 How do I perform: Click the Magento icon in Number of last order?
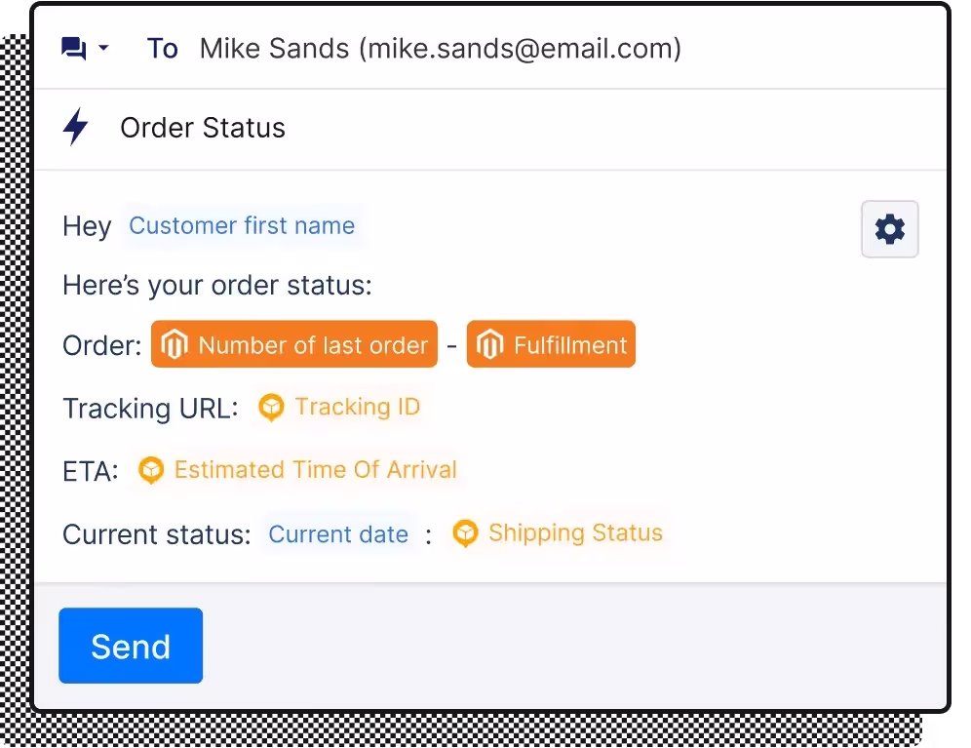(174, 344)
